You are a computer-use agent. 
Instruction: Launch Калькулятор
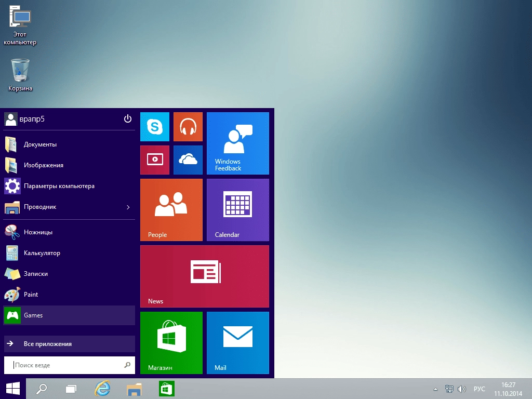(x=69, y=253)
